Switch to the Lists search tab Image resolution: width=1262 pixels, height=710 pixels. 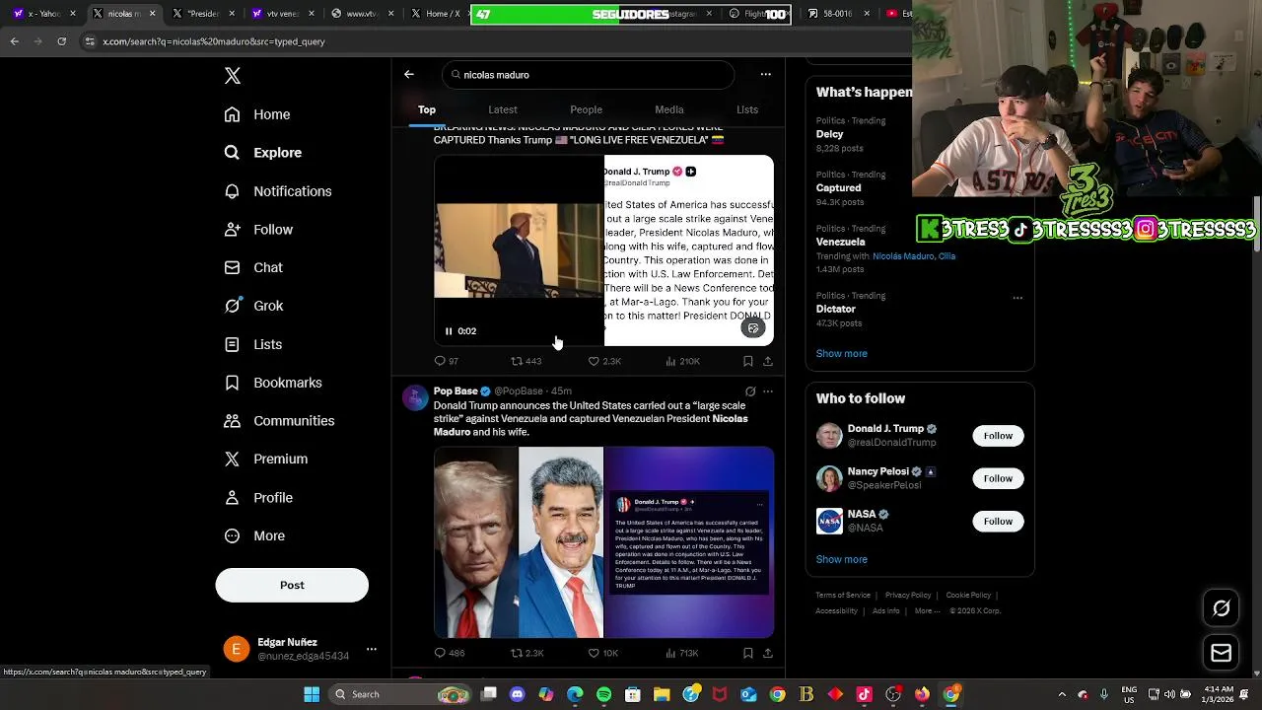[747, 109]
